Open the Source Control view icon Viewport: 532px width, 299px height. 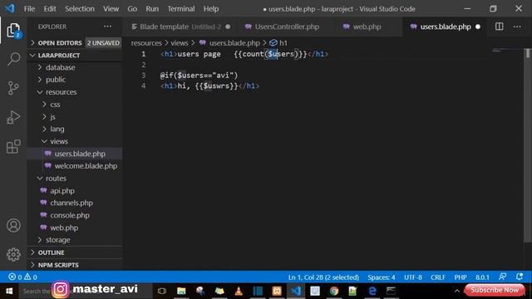pos(13,88)
